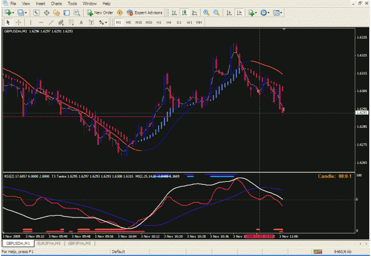
Task: Toggle the Terminal panel
Action: click(x=66, y=13)
